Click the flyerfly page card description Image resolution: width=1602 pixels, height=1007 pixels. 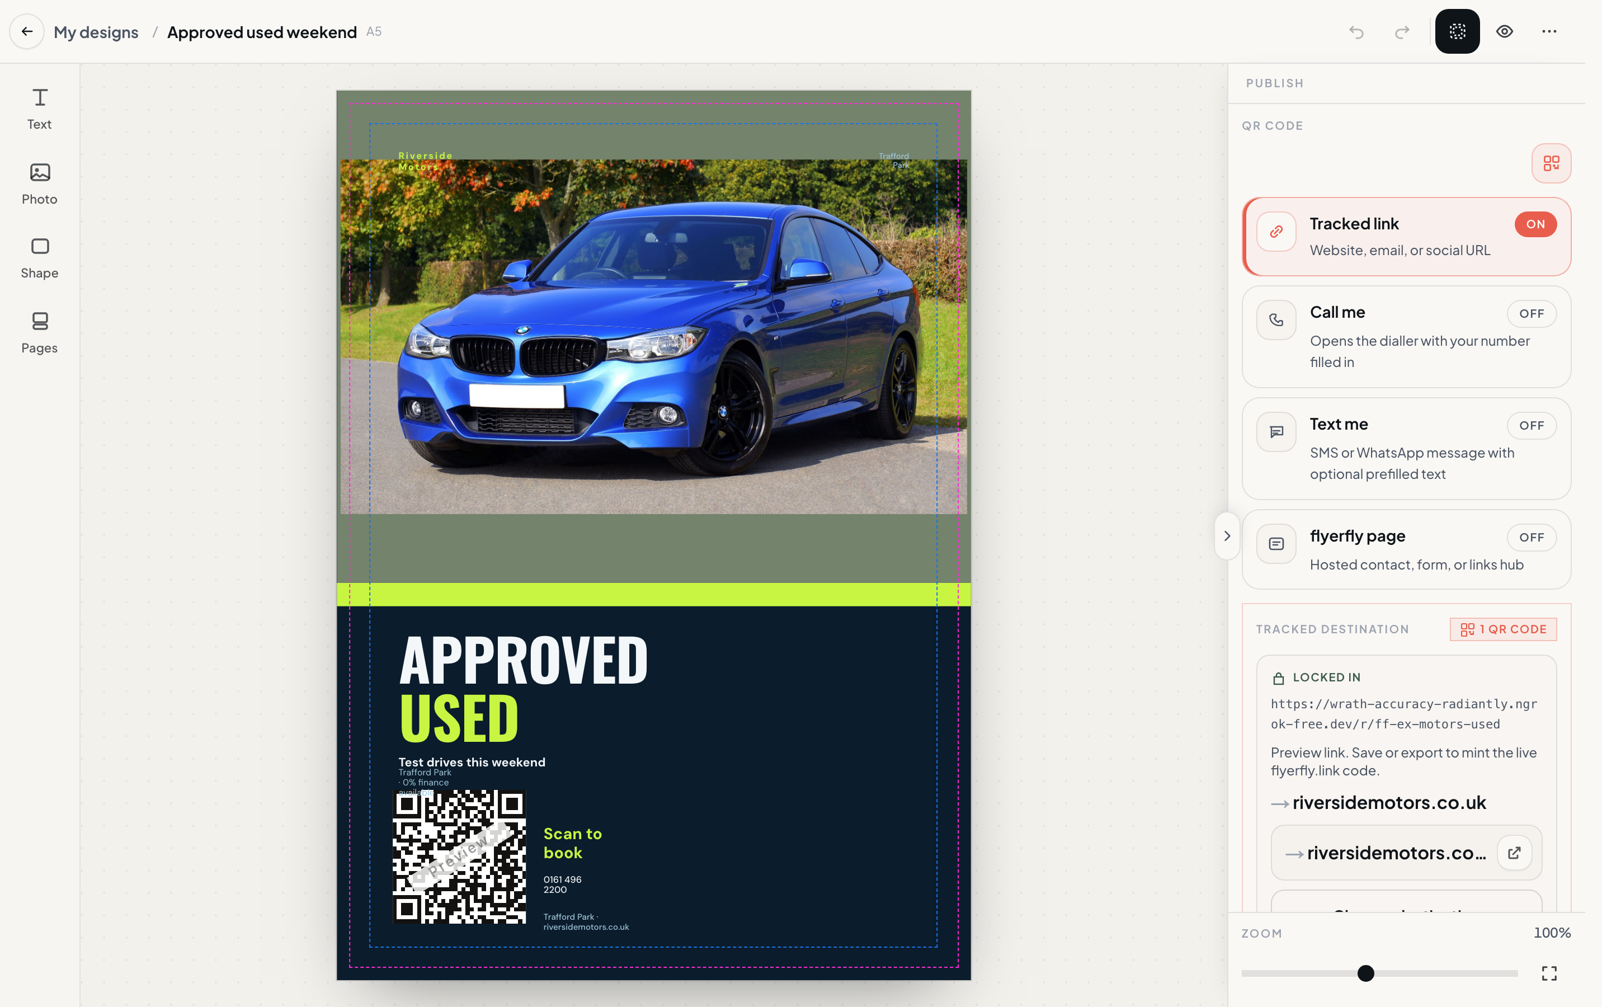1416,564
